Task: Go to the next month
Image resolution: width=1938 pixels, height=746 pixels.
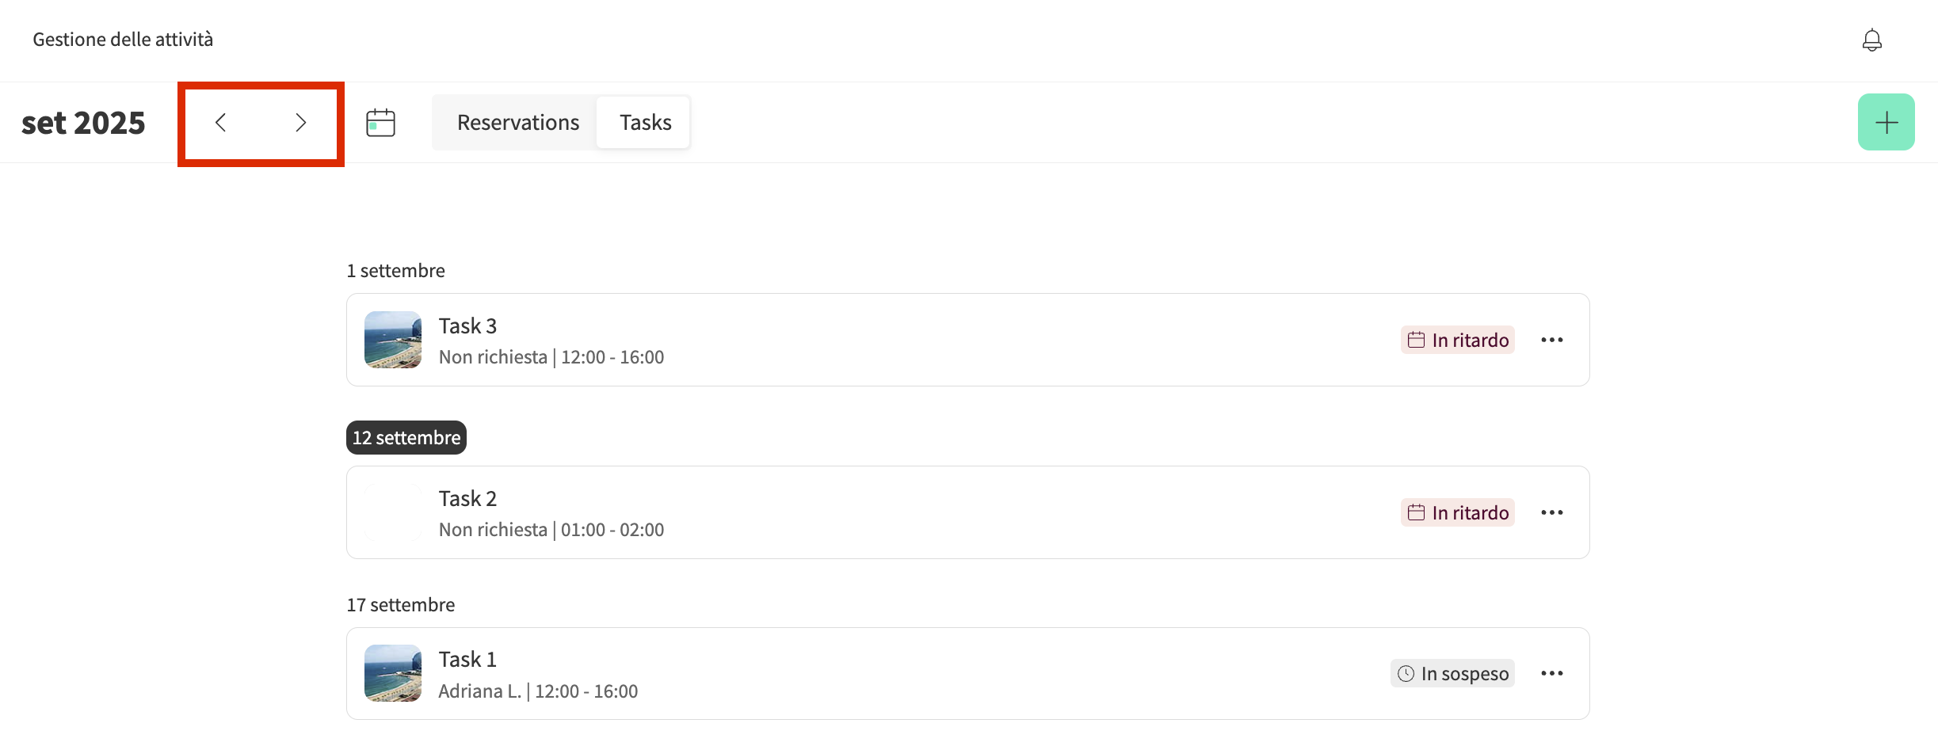Action: [x=300, y=123]
